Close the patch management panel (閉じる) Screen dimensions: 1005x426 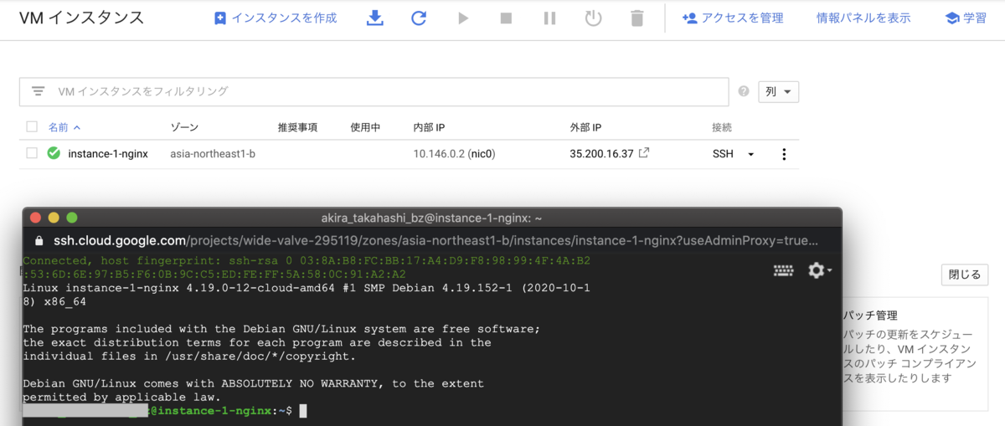[x=965, y=275]
